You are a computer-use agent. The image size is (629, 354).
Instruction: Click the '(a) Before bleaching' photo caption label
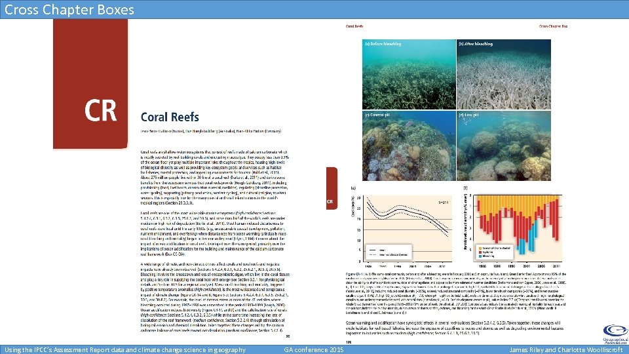coord(383,44)
